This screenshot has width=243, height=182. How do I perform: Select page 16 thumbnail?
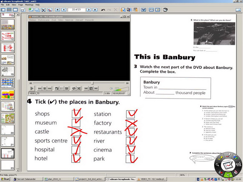coord(8,83)
